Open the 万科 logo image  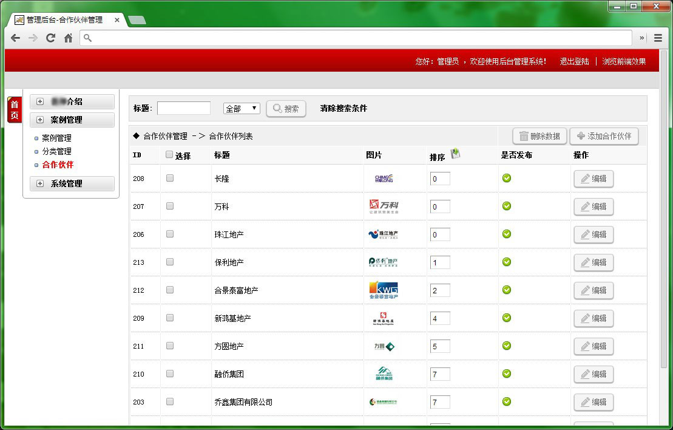(384, 206)
